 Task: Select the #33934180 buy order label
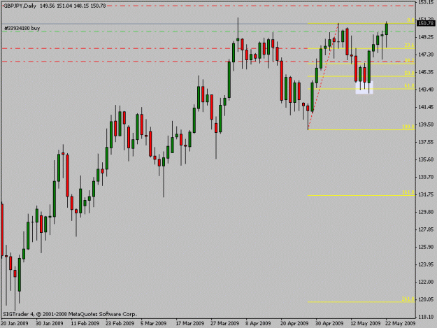(22, 28)
